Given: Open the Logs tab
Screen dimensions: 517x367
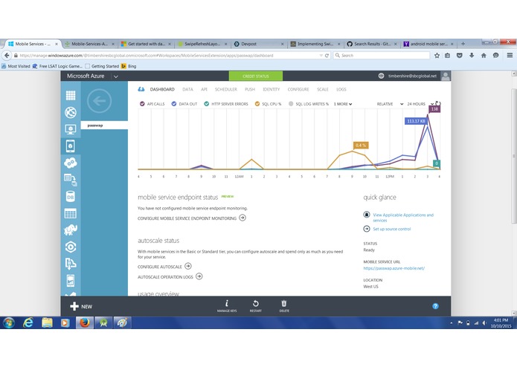Looking at the screenshot, I should click(x=341, y=89).
